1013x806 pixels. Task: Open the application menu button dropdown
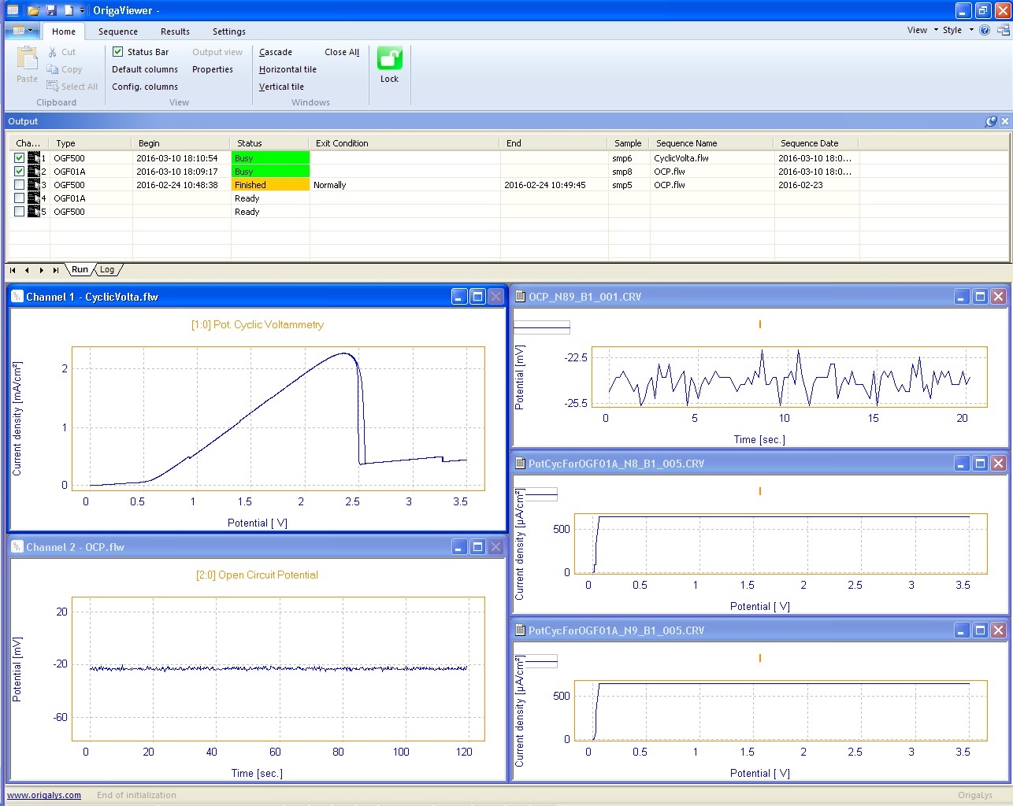(x=21, y=31)
